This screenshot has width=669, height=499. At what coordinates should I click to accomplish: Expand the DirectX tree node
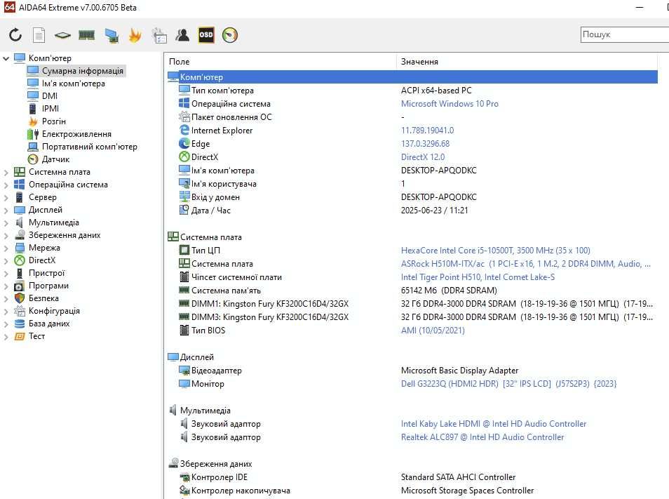[6, 261]
